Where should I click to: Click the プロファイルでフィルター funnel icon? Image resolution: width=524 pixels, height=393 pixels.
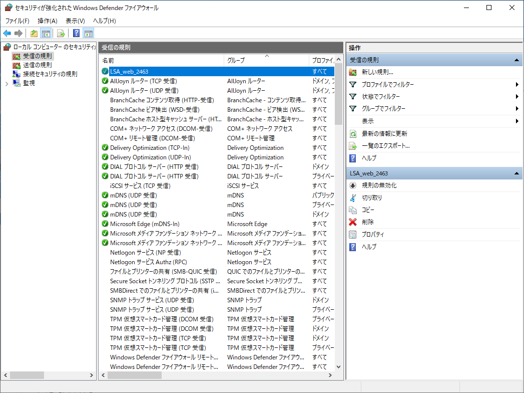pyautogui.click(x=352, y=84)
